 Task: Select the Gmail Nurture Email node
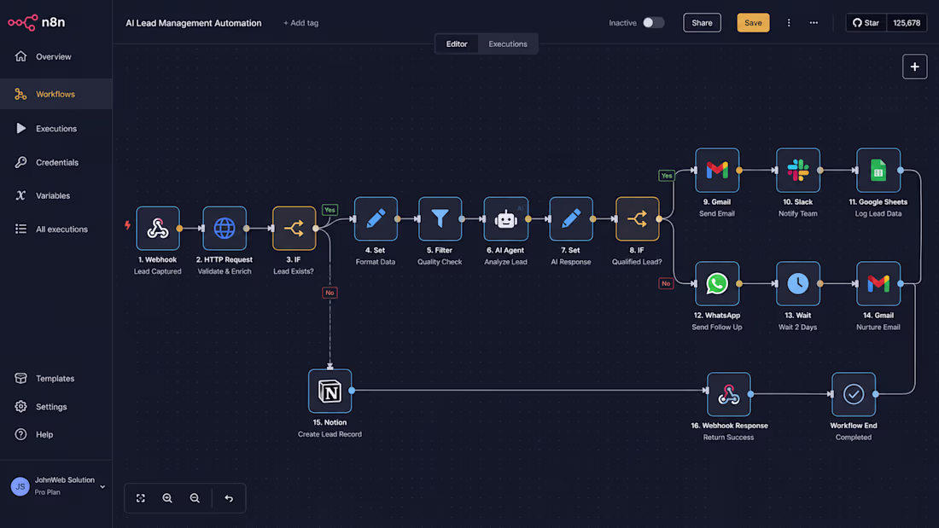tap(878, 283)
